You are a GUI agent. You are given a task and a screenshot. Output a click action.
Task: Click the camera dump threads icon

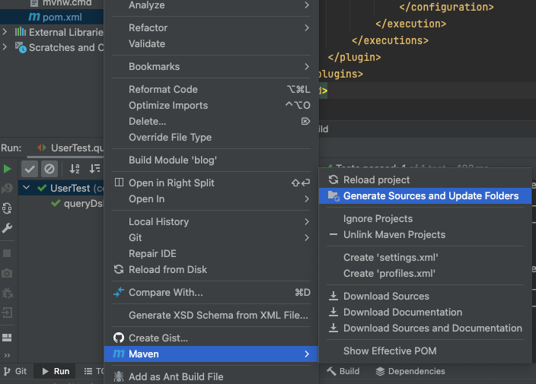(x=7, y=273)
